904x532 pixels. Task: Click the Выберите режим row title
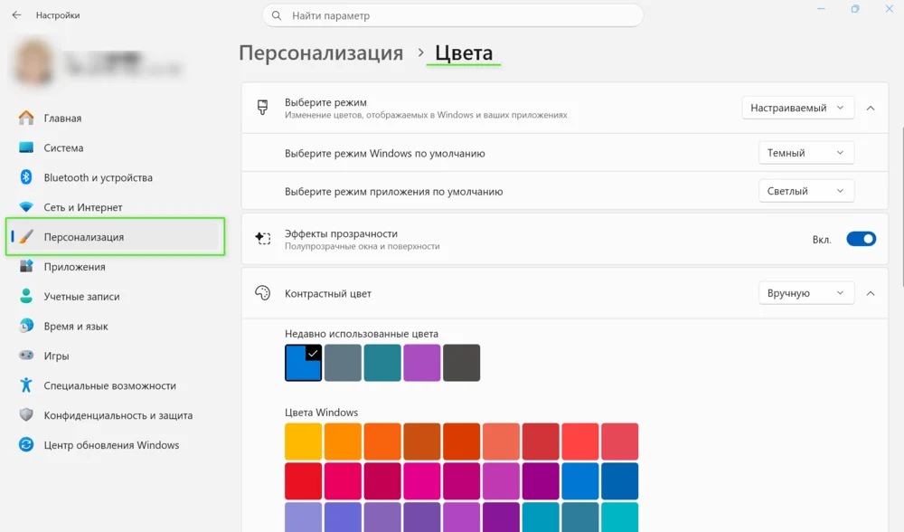tap(325, 102)
